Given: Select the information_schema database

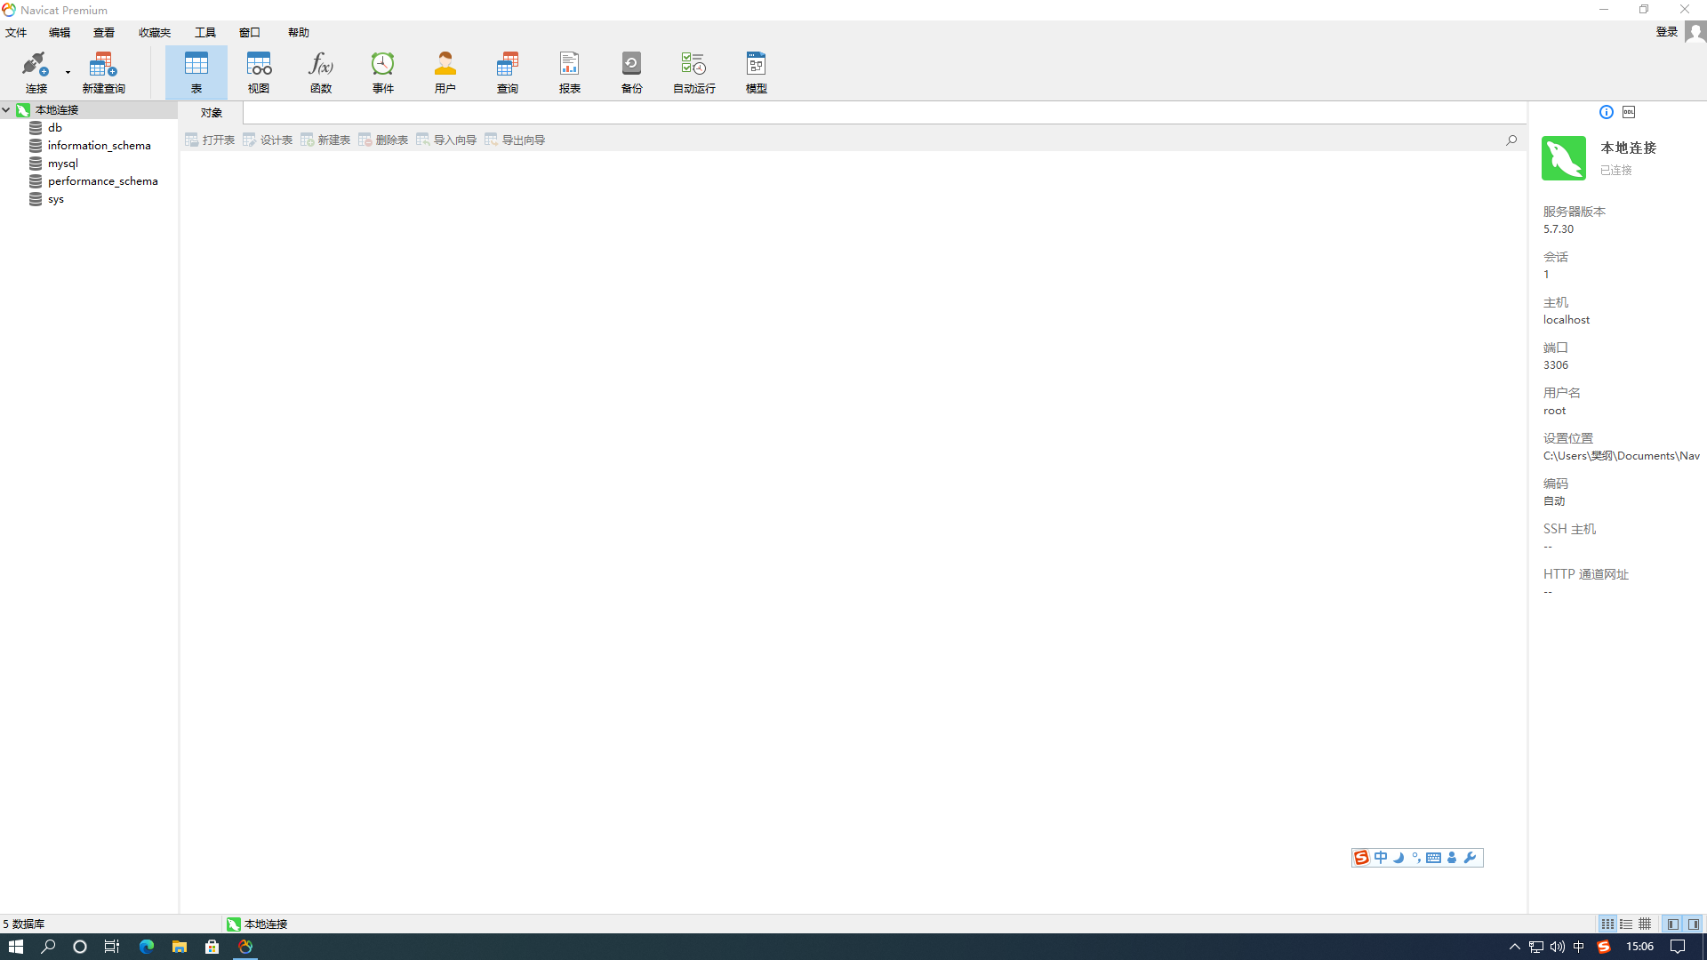Looking at the screenshot, I should pyautogui.click(x=99, y=146).
